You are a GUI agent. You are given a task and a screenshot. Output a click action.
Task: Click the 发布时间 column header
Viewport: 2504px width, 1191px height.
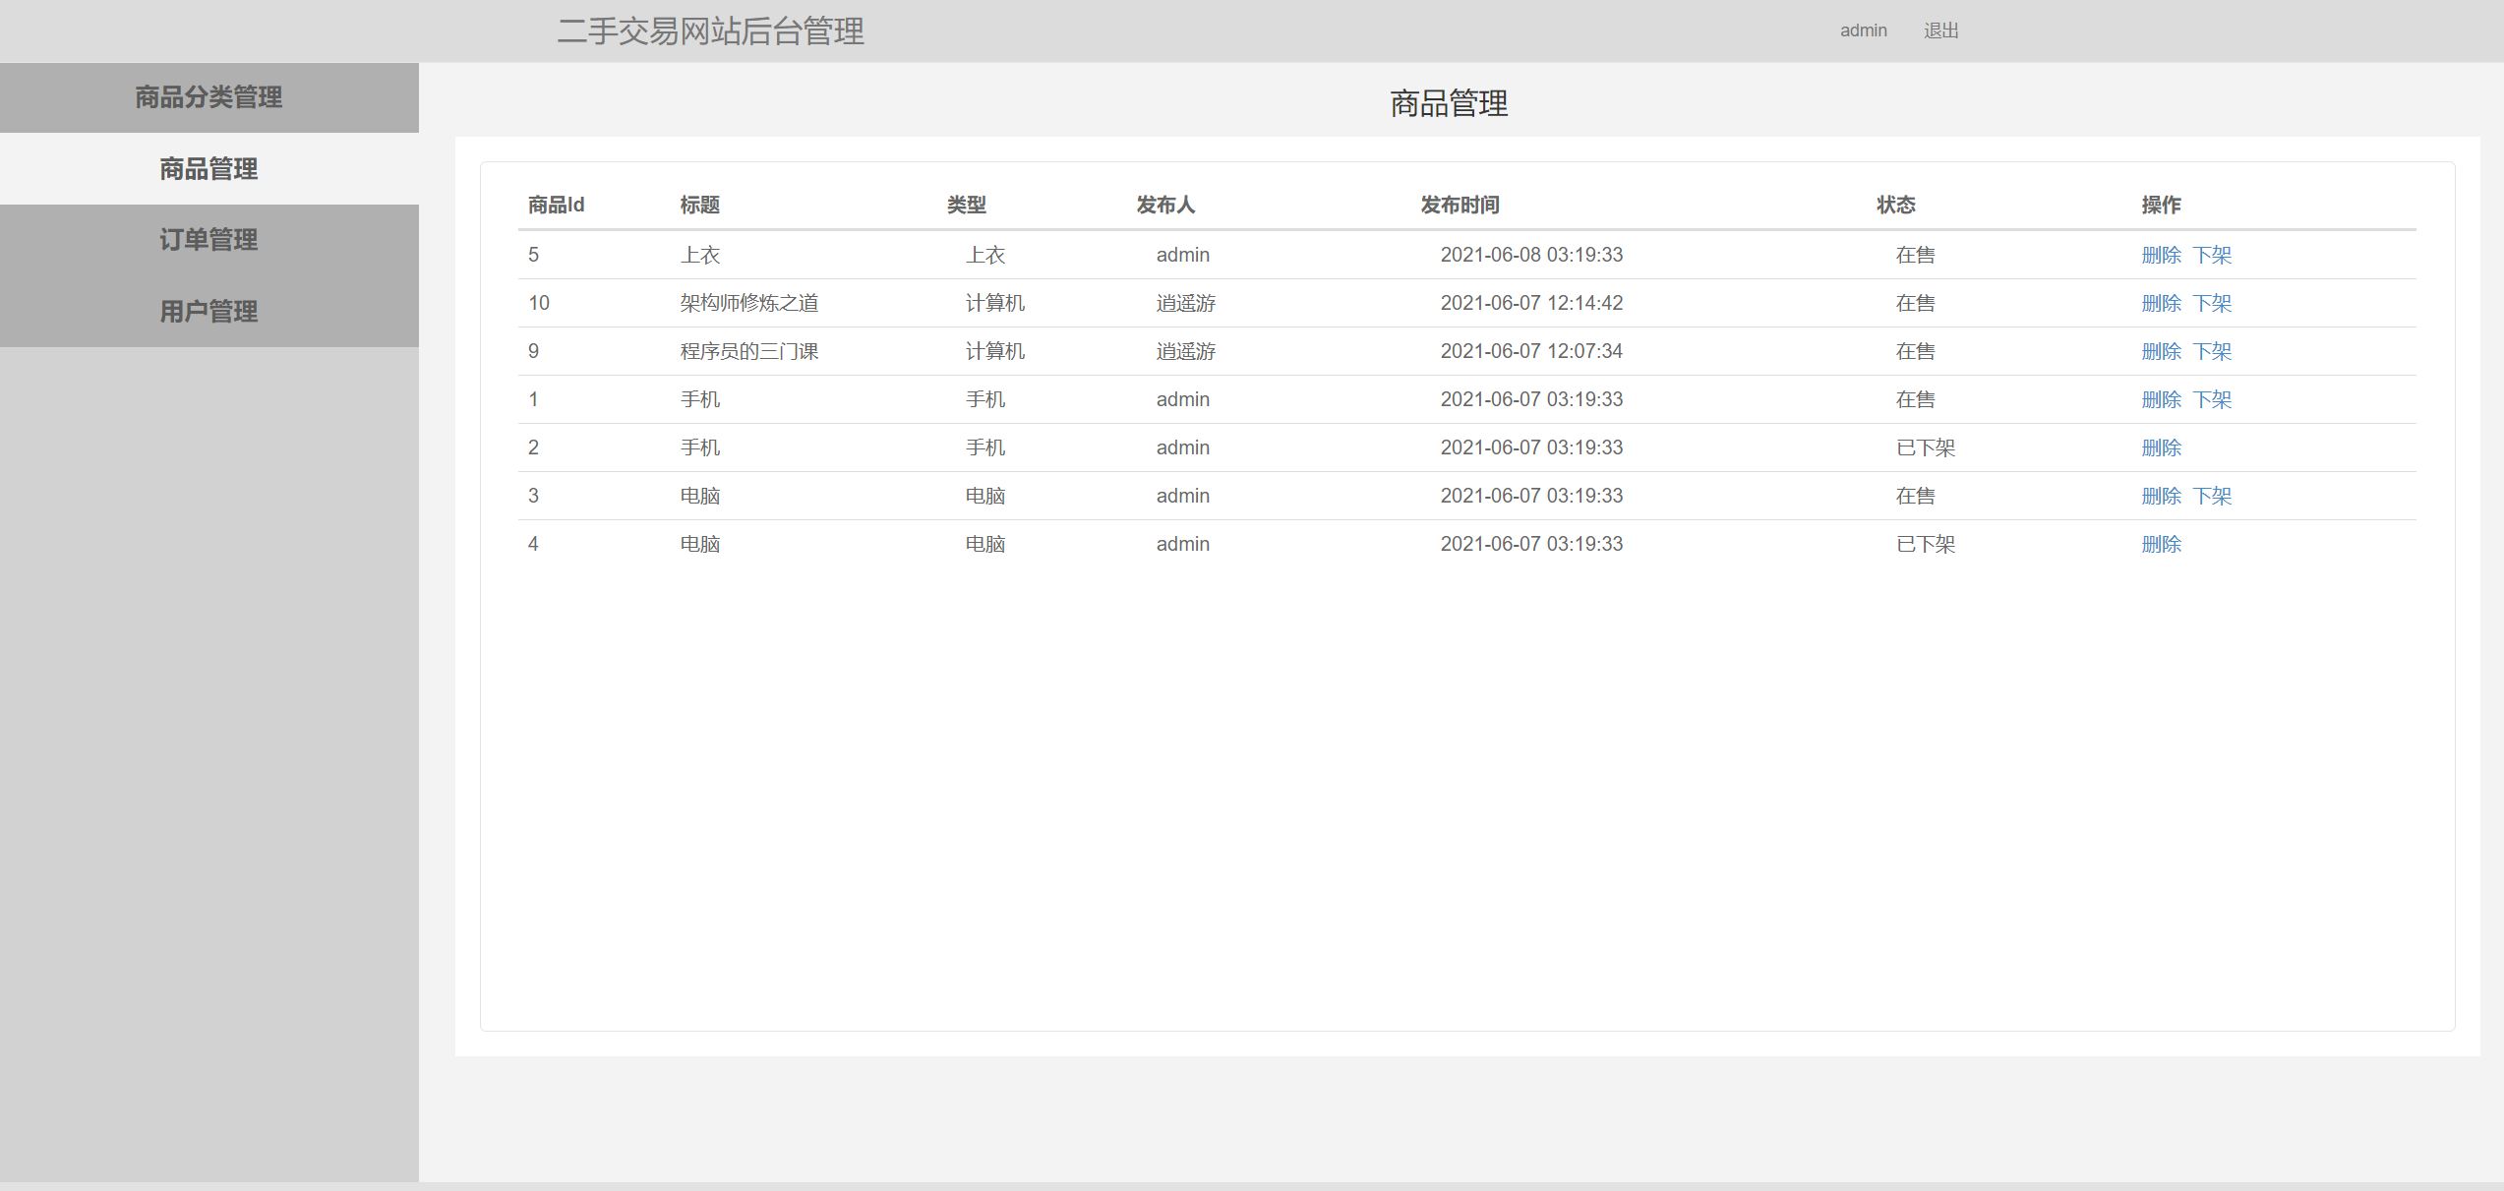(1460, 205)
